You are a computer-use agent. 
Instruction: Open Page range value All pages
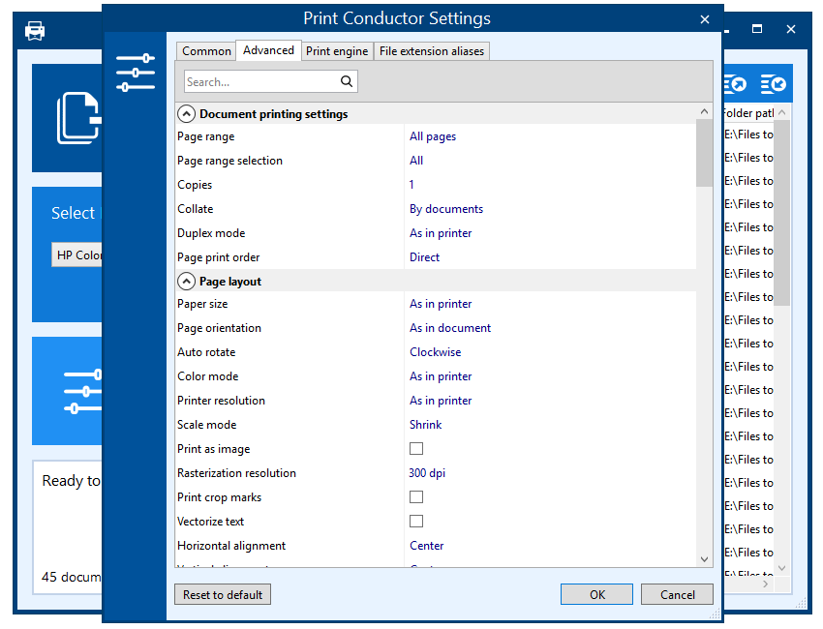coord(433,136)
